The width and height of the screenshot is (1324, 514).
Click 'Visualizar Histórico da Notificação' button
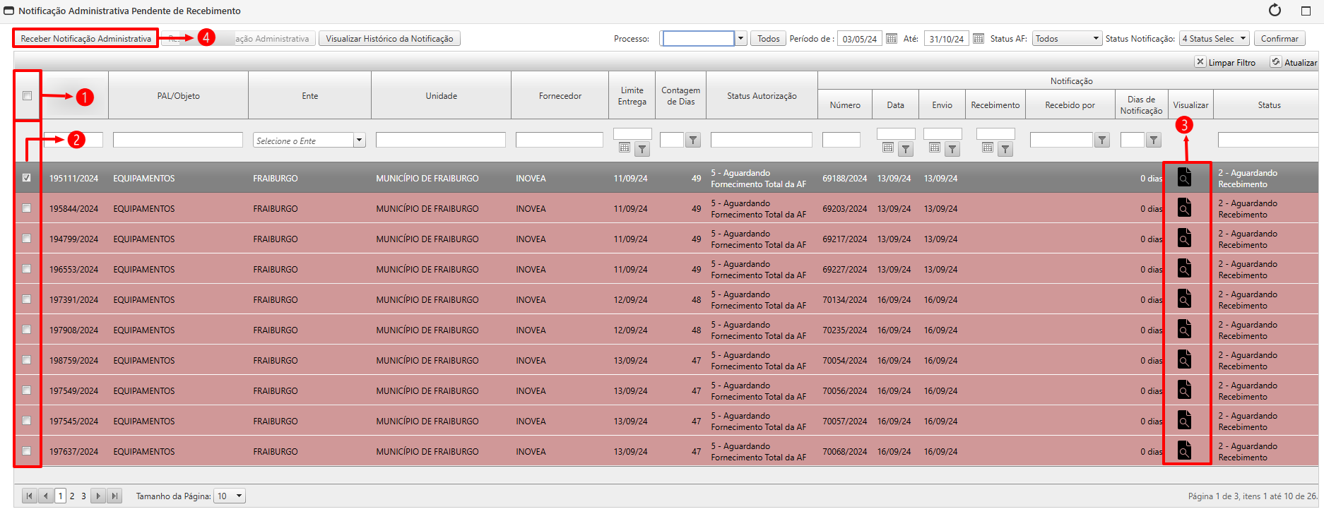389,39
